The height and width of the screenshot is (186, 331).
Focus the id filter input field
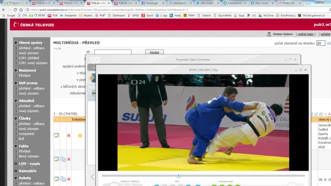pyautogui.click(x=113, y=52)
